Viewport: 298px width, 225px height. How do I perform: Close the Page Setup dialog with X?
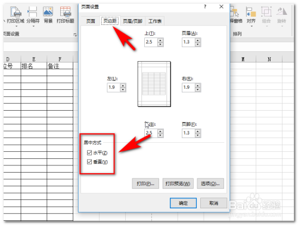(221, 7)
